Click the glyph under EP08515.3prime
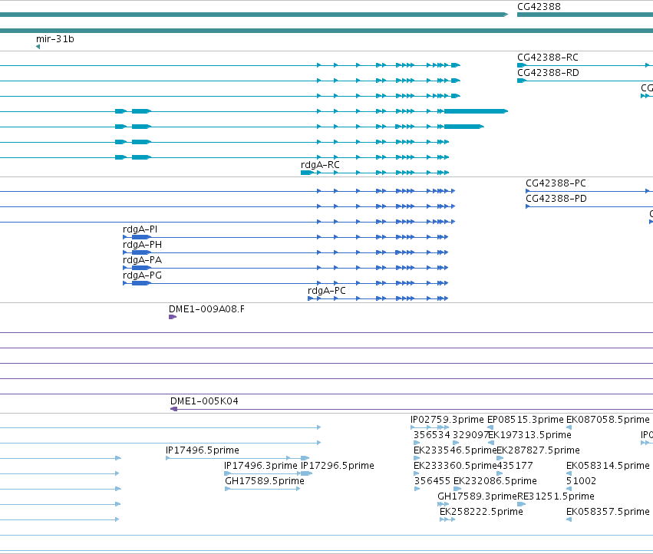The width and height of the screenshot is (653, 554). [x=490, y=427]
